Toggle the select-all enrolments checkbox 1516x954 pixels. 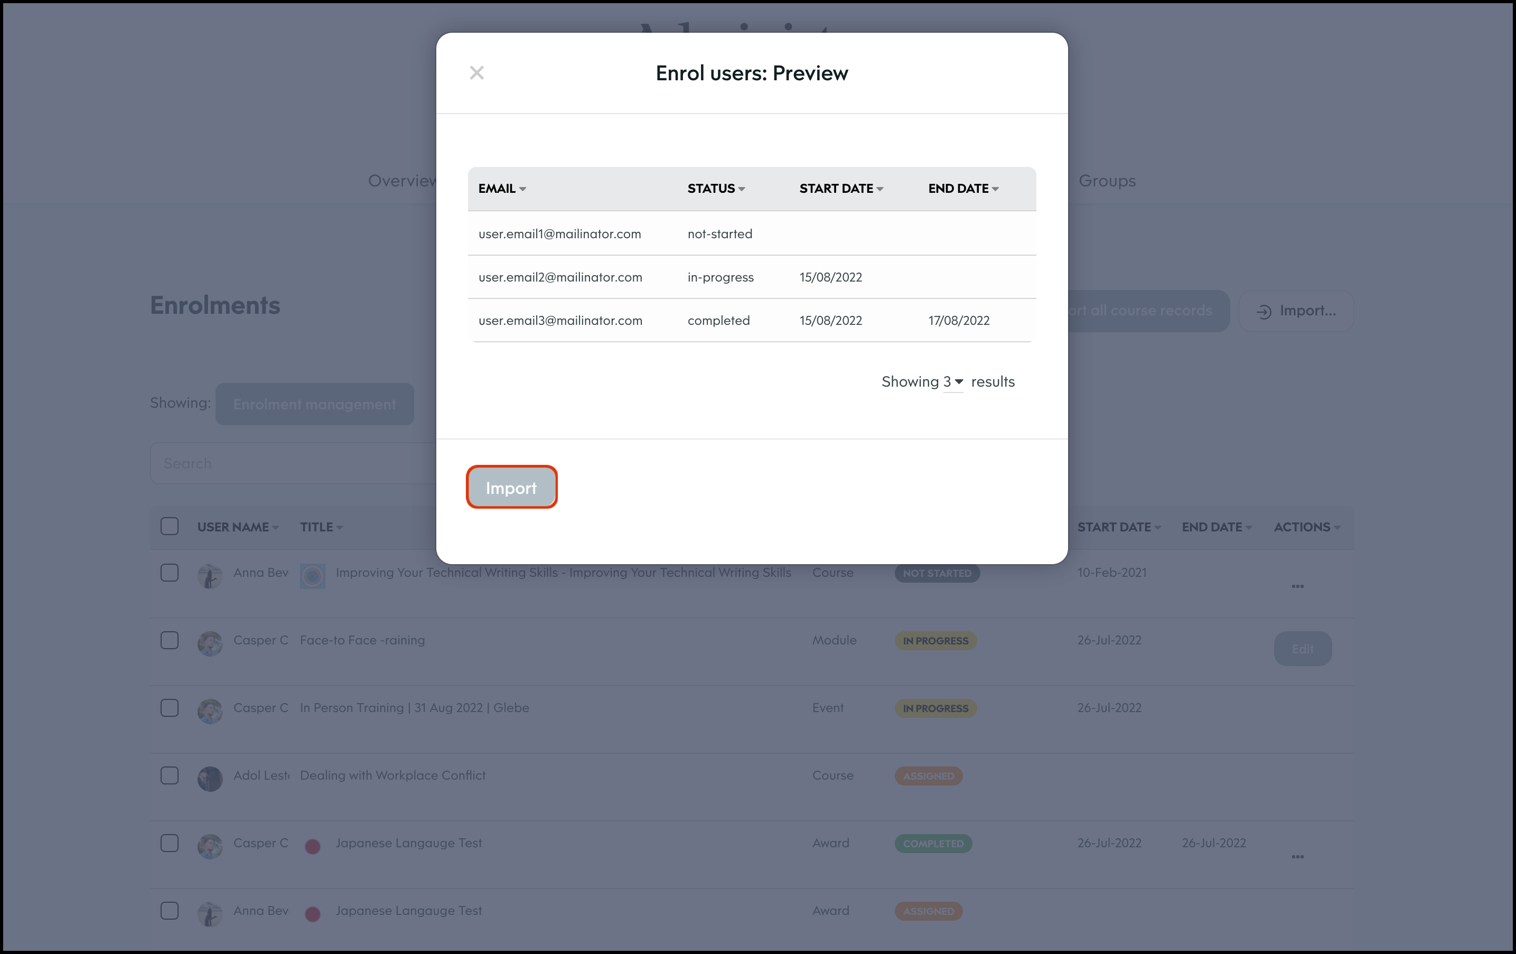[x=170, y=526]
